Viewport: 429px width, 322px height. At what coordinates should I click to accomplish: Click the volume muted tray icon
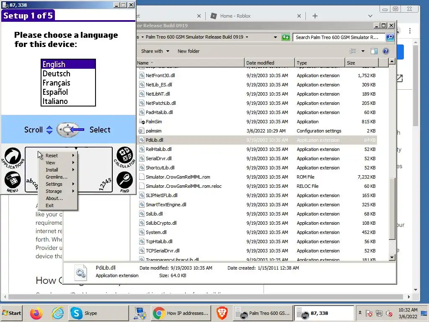pos(389,313)
